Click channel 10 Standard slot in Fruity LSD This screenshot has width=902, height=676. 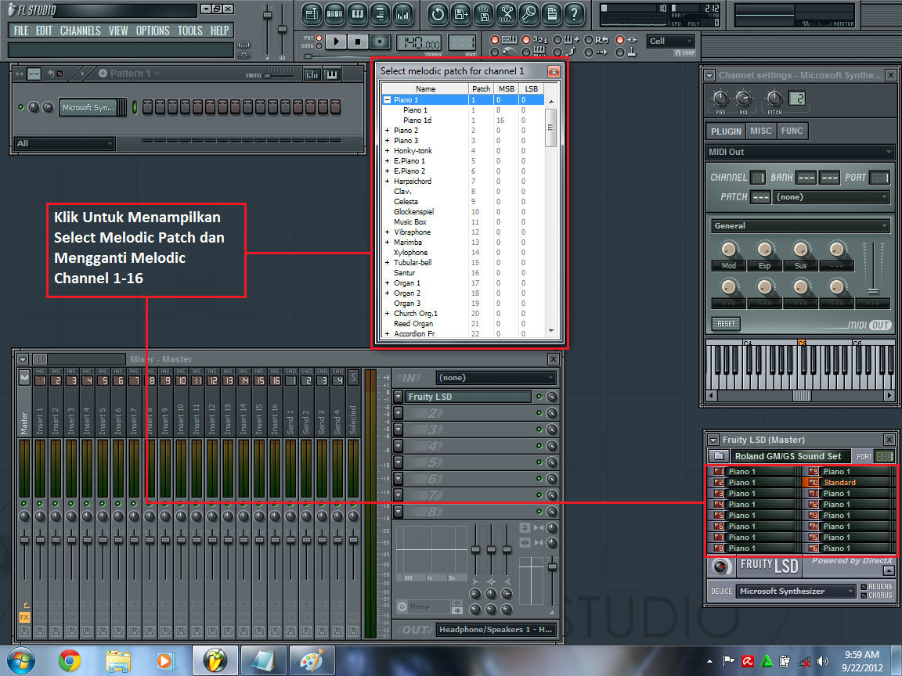849,482
